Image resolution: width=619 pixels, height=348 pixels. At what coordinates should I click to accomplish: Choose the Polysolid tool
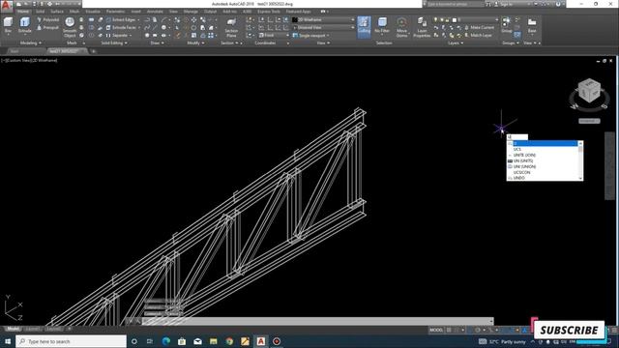(x=47, y=19)
